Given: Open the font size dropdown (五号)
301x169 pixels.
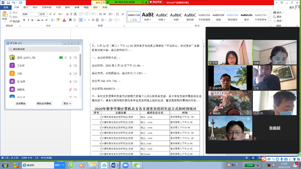Looking at the screenshot, I should point(43,14).
